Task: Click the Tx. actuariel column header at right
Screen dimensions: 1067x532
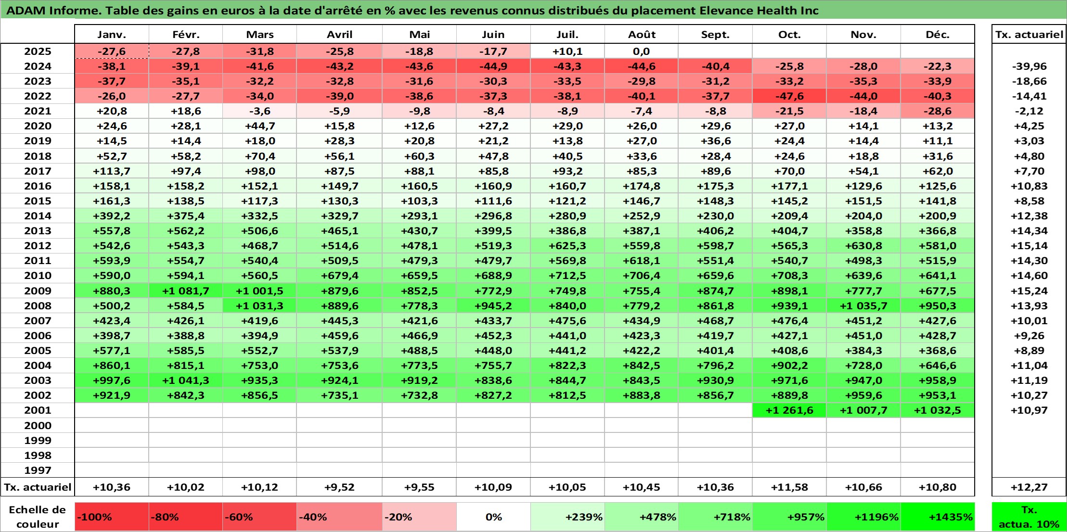Action: click(1029, 34)
